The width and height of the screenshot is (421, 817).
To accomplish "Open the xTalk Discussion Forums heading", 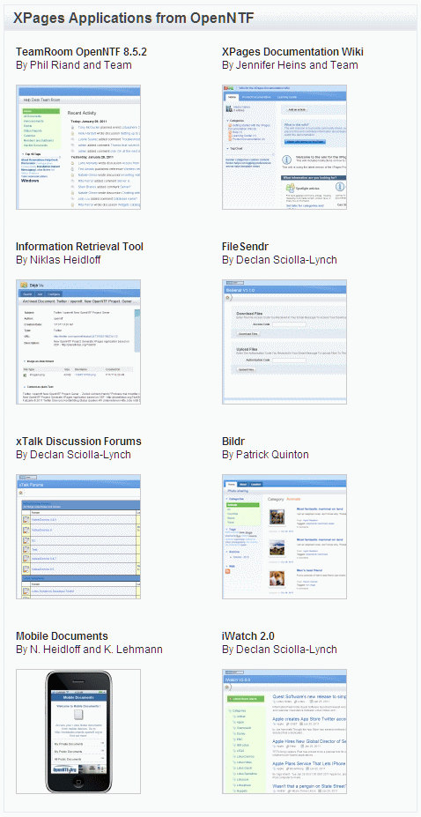I will (x=78, y=442).
